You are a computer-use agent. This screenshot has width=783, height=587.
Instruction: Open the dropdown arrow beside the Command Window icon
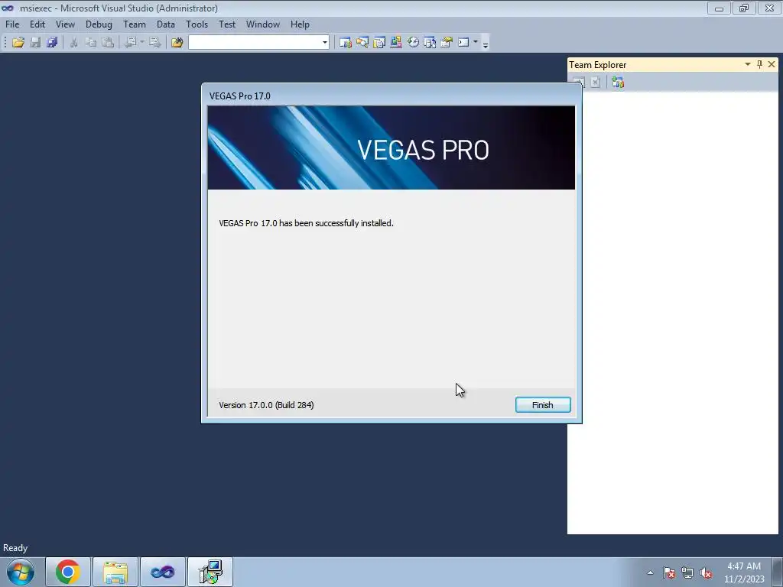click(x=476, y=43)
